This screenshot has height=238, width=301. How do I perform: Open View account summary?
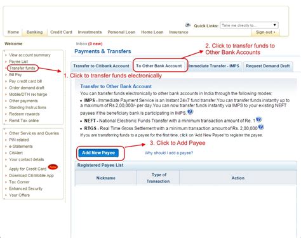click(30, 55)
